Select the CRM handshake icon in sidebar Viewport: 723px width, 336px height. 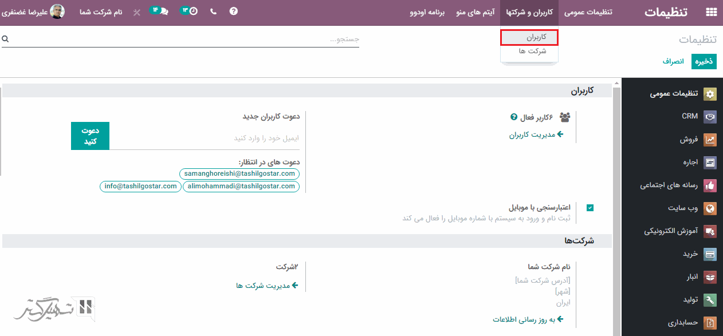[x=710, y=116]
